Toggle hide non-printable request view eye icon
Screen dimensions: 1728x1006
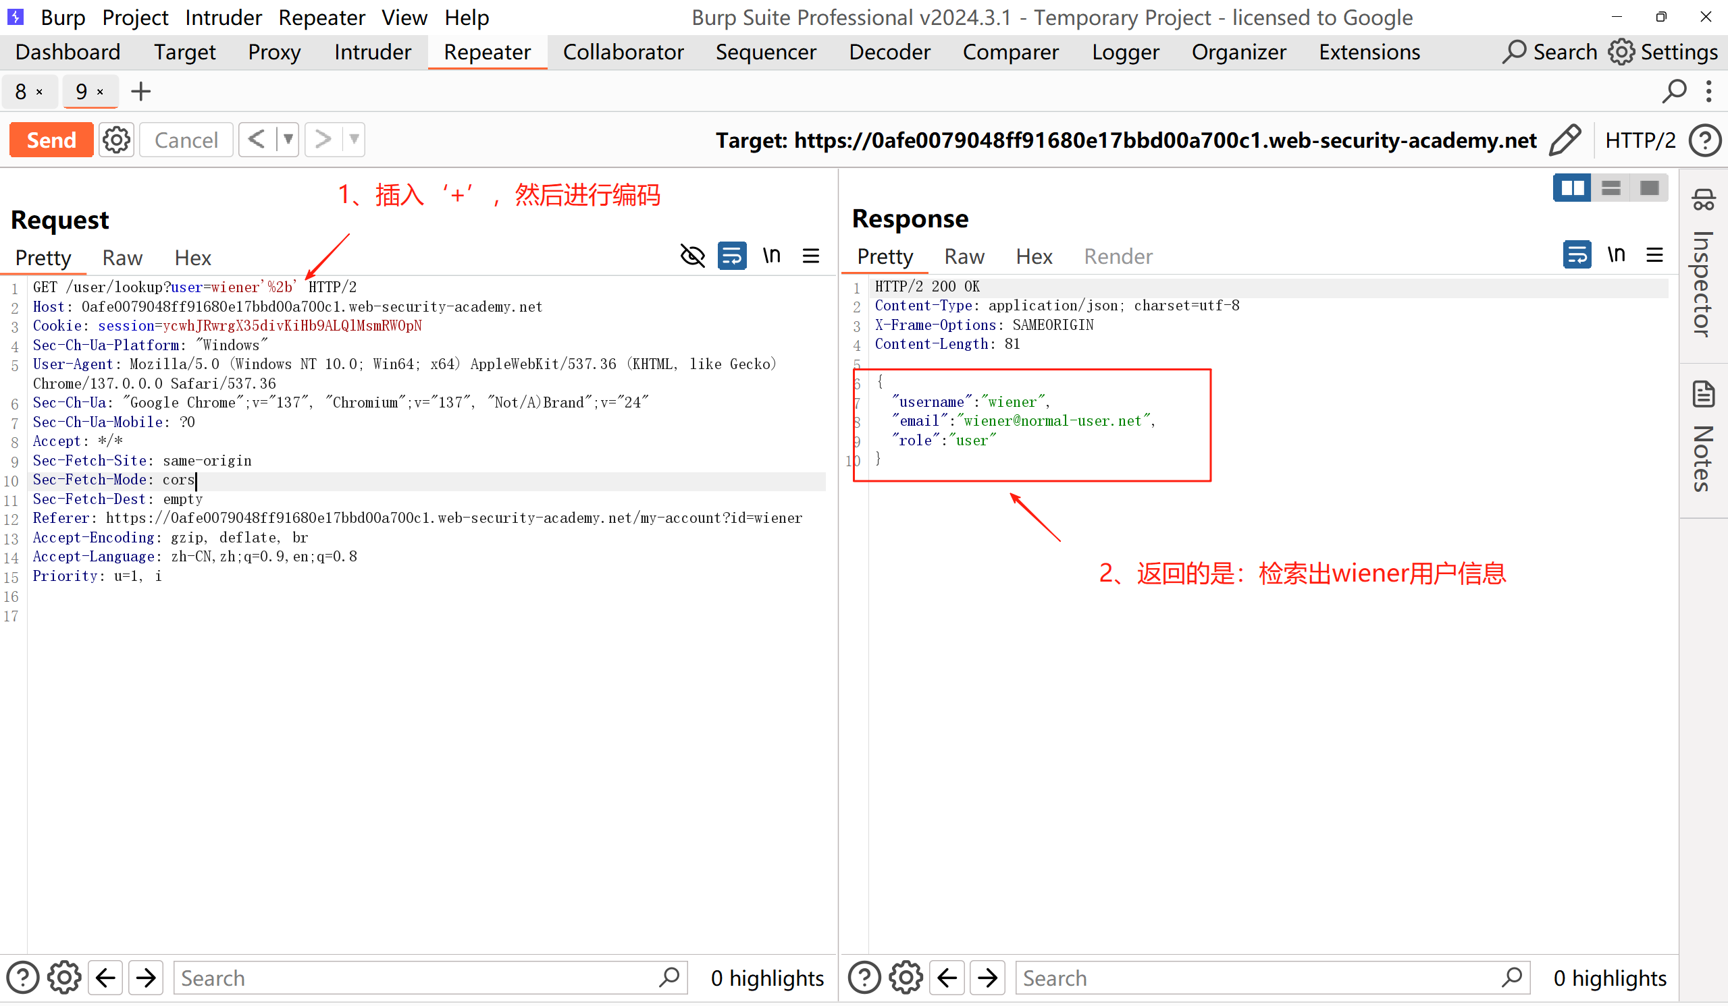point(693,256)
